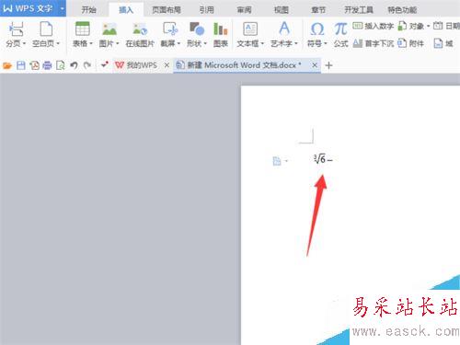Click the Page Break (分页) icon
The width and height of the screenshot is (460, 345).
(x=16, y=29)
